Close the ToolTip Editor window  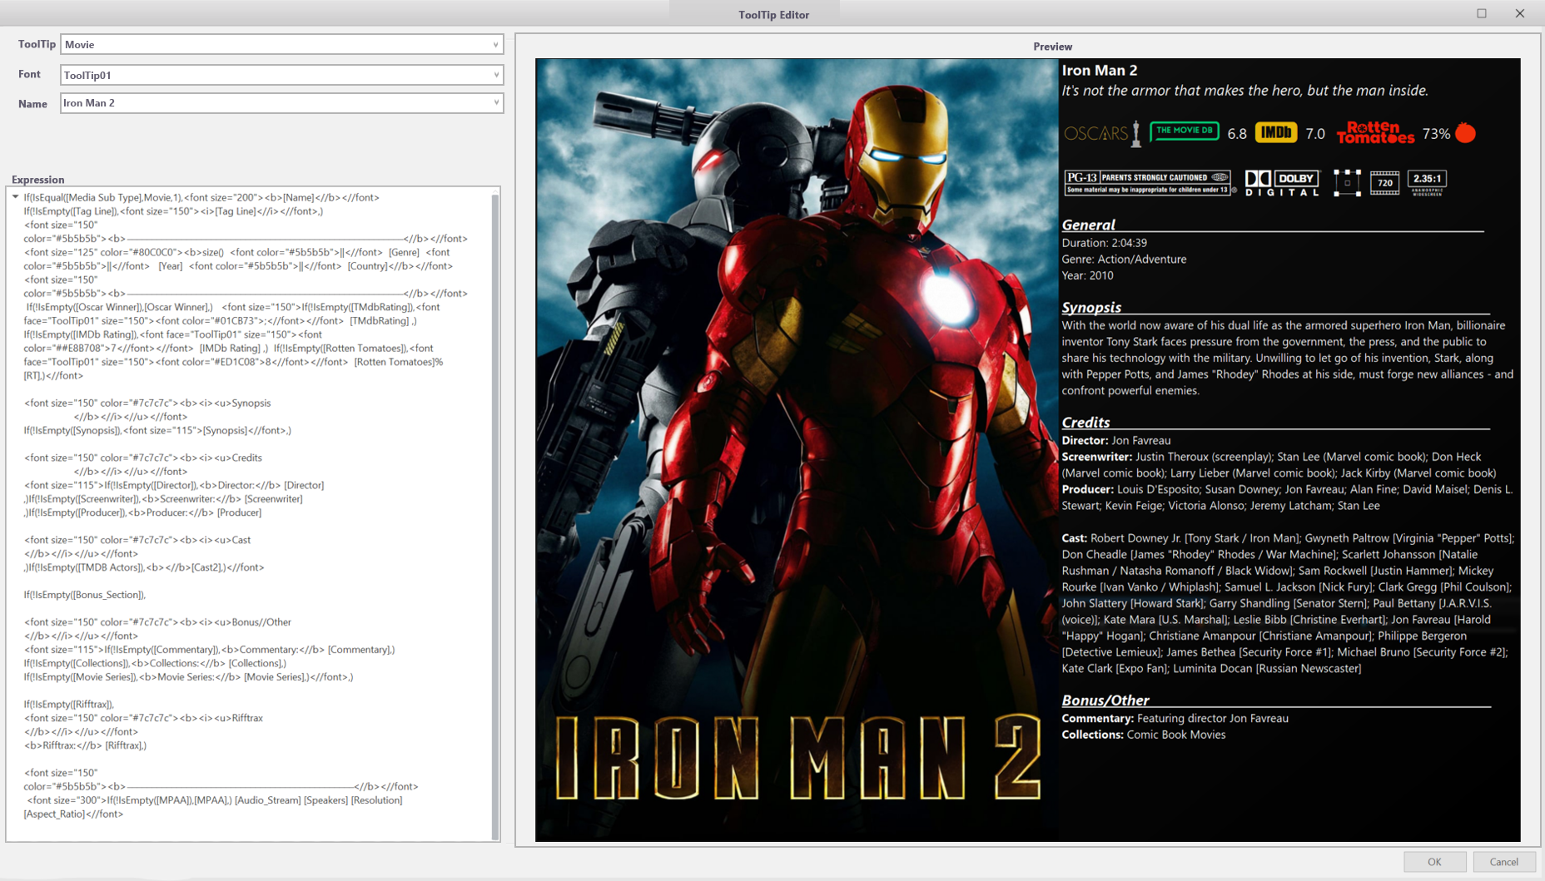[1520, 13]
